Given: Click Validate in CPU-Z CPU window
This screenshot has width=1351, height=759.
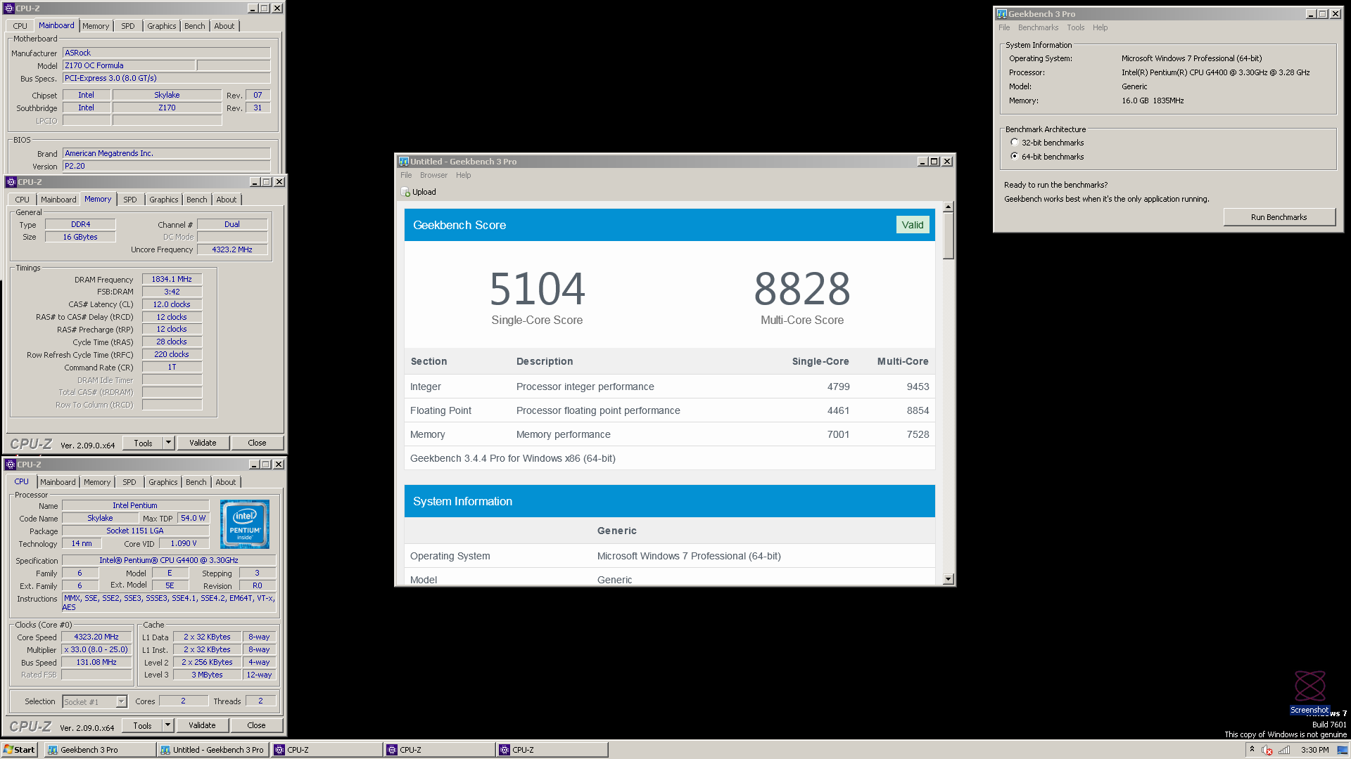Looking at the screenshot, I should click(x=202, y=725).
